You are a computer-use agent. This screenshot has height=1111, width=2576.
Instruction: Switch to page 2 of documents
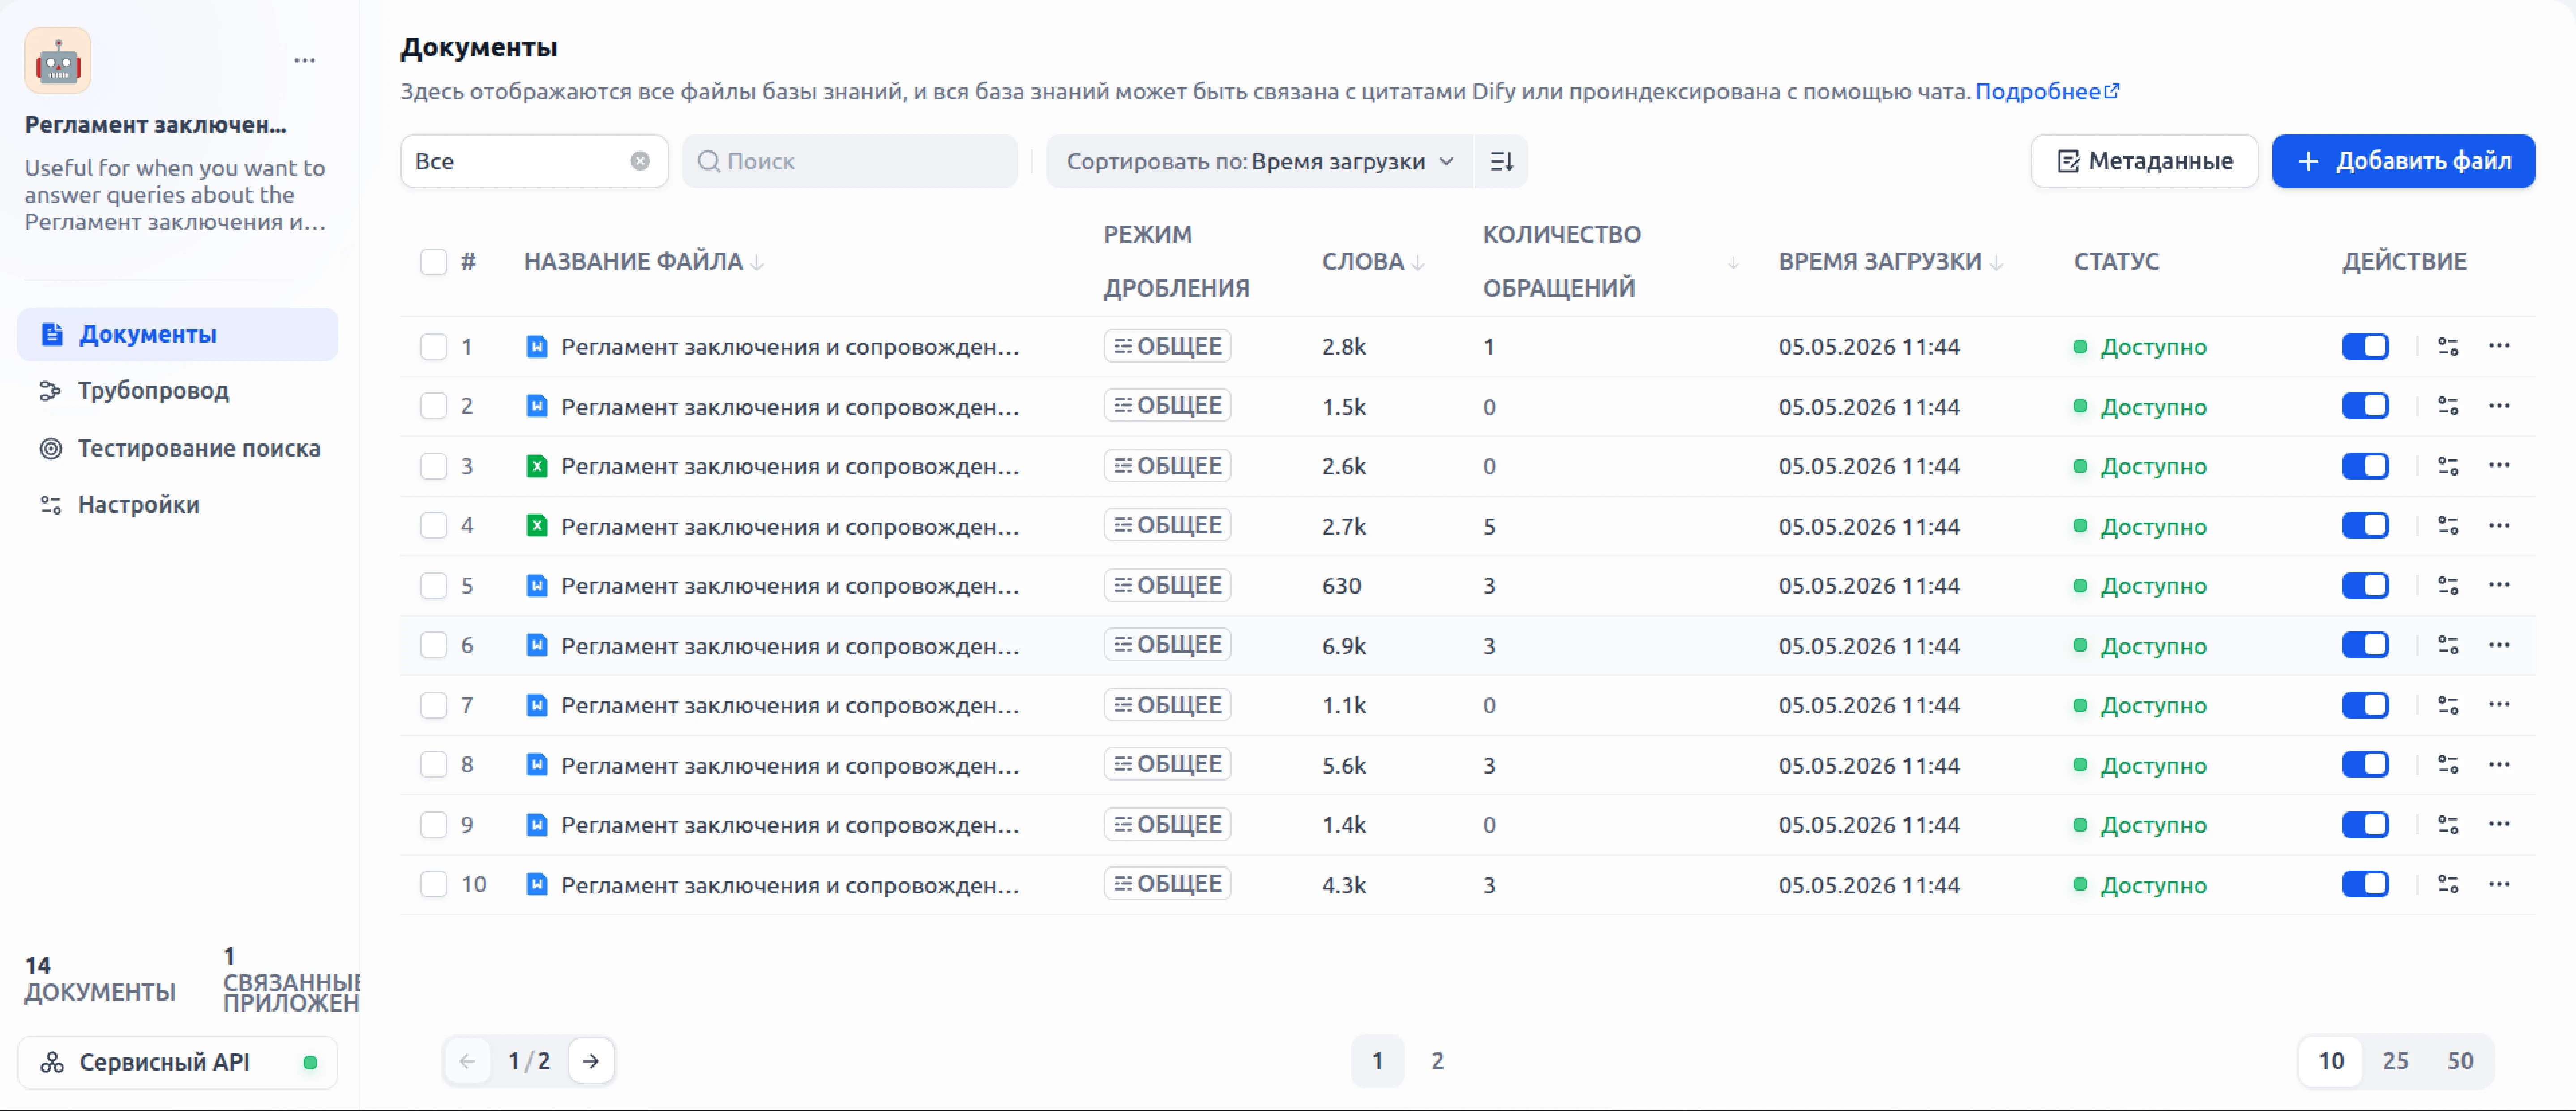tap(1437, 1060)
